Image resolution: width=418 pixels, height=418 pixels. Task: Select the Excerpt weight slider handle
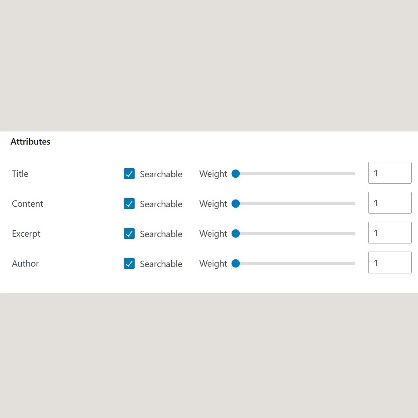tap(235, 233)
